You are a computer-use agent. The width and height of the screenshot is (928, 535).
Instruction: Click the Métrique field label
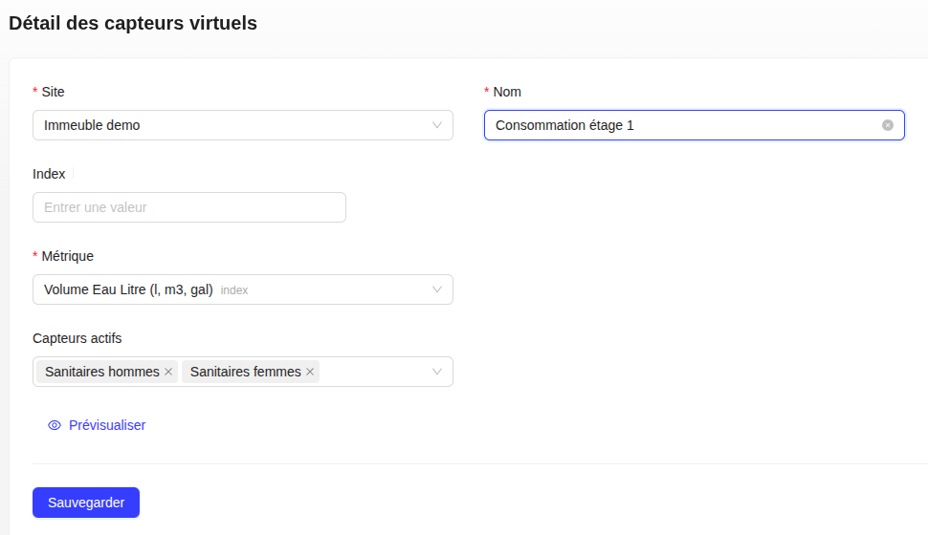(67, 256)
